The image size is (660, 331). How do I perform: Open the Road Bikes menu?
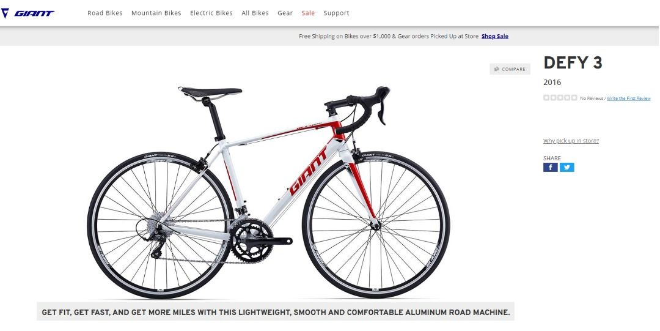click(x=105, y=13)
